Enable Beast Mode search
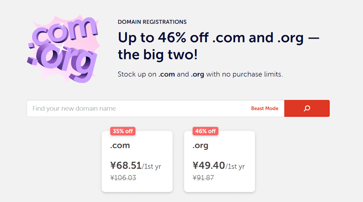The image size is (363, 202). (264, 108)
